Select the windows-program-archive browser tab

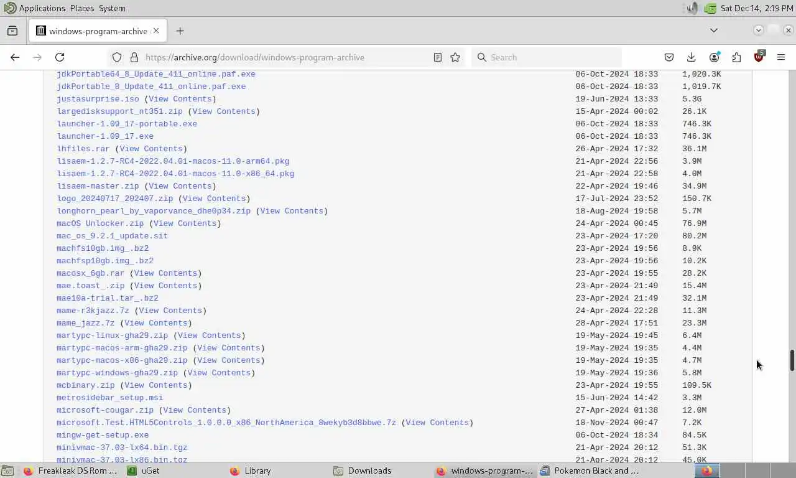click(98, 30)
